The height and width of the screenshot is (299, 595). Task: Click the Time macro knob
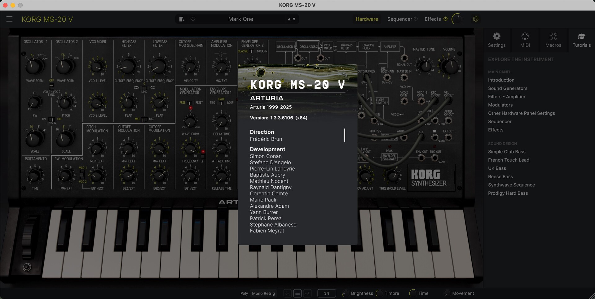pos(412,293)
